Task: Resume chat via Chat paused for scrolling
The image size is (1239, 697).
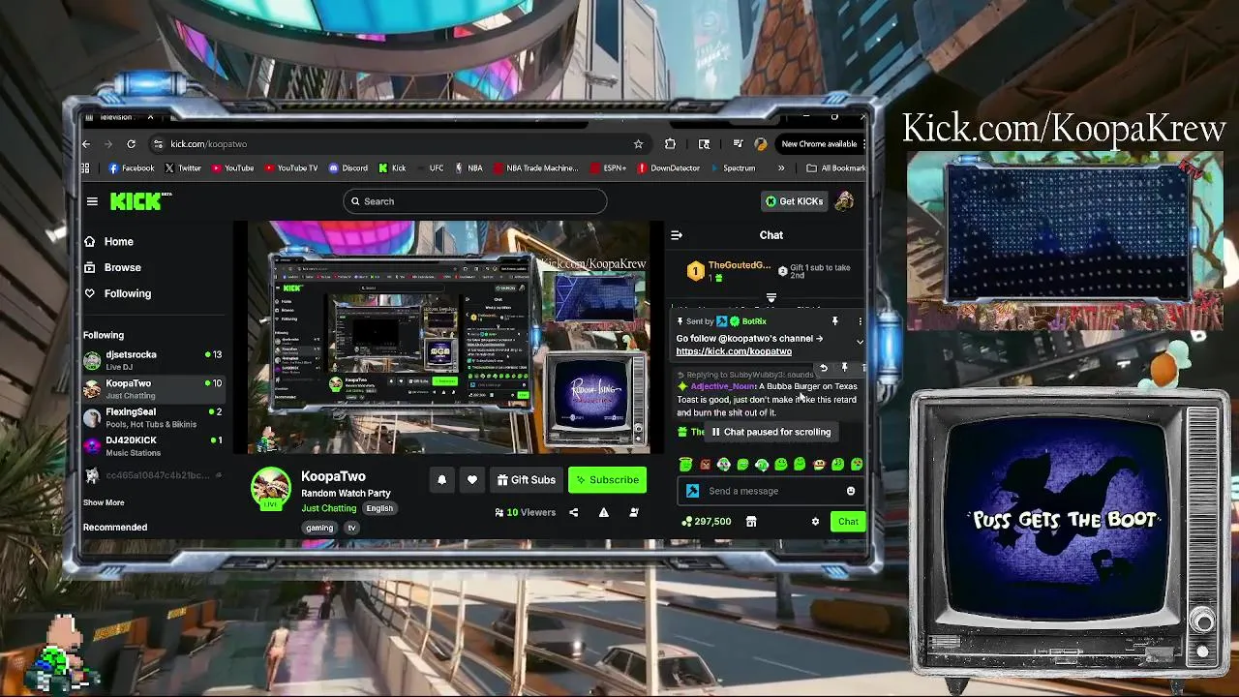Action: pos(771,432)
